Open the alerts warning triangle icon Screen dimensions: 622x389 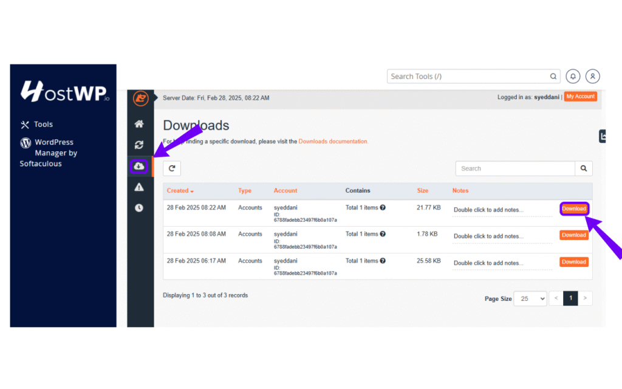pos(139,187)
